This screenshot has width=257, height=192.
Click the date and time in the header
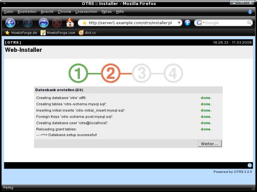coord(232,43)
